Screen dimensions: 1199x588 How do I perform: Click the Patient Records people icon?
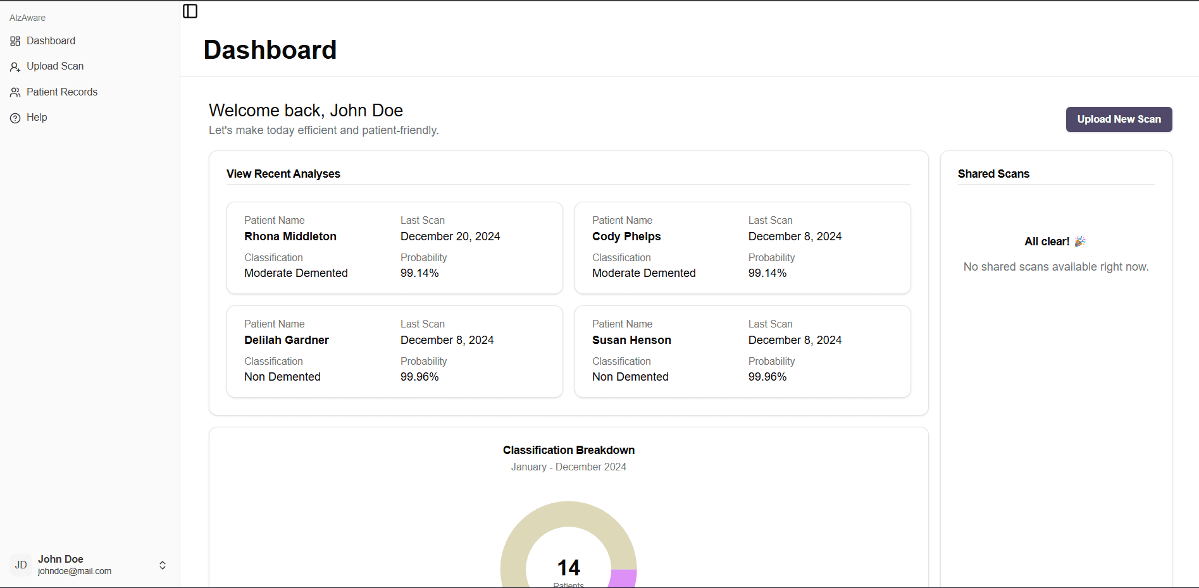tap(15, 92)
